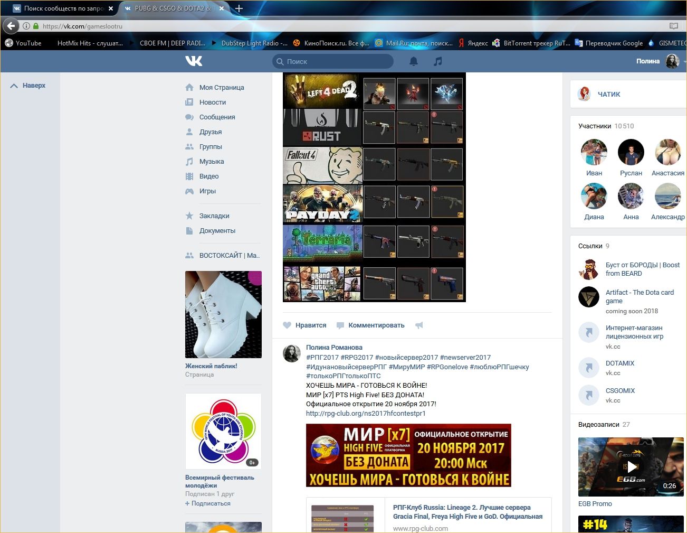
Task: Click the "МИР [x7]" banner image
Action: (408, 455)
